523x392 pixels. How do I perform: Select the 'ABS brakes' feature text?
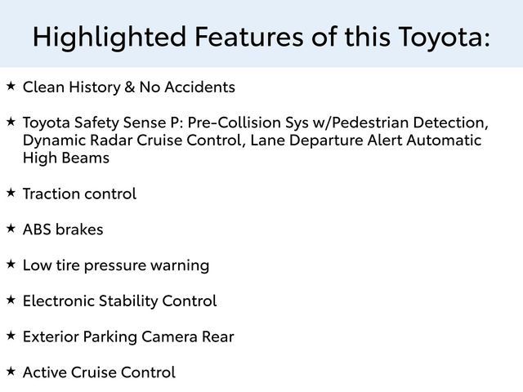pos(63,229)
